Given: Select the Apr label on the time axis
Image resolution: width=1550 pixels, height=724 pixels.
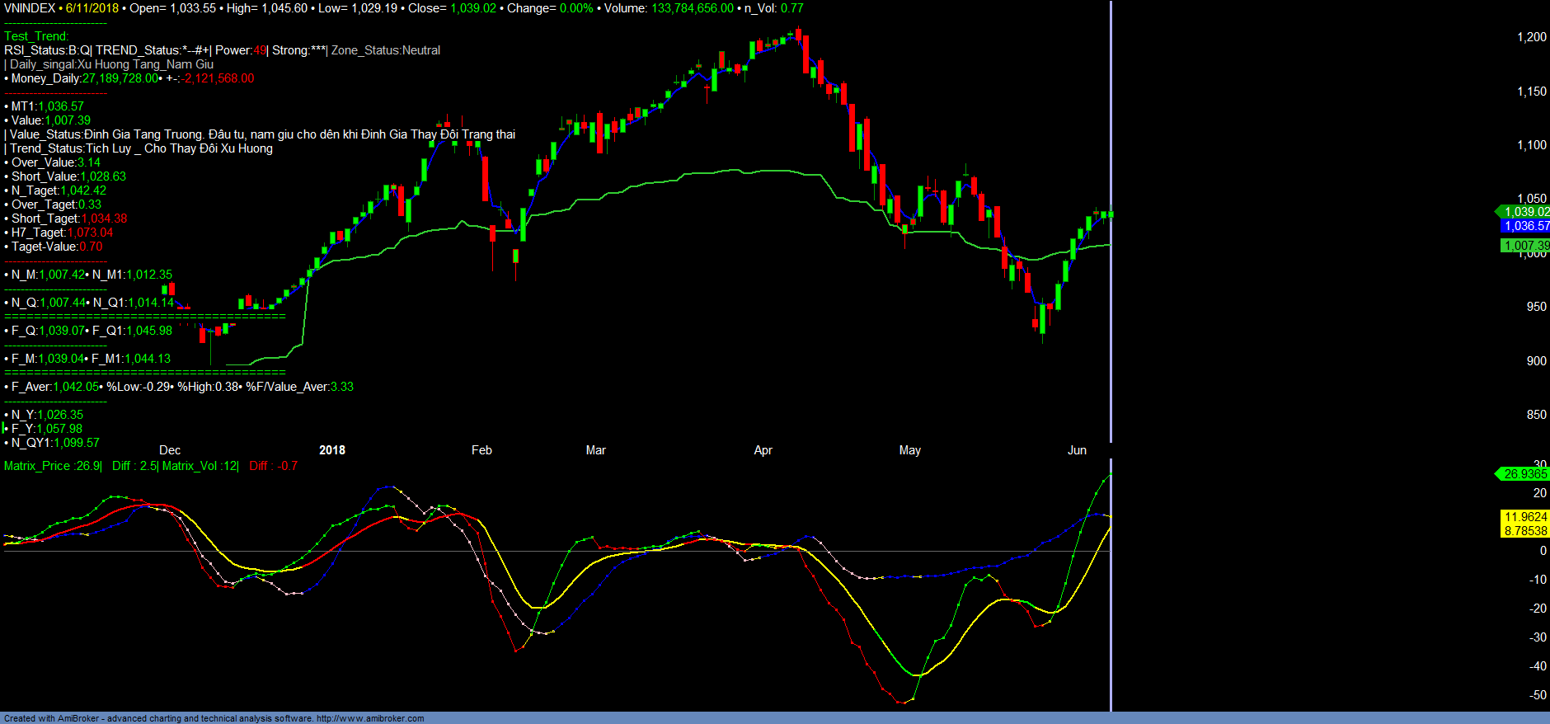Looking at the screenshot, I should point(763,450).
